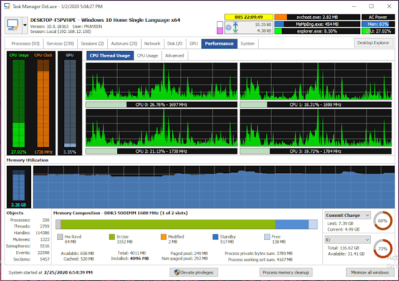Click the MsMpEng.exe: 454 MB indicator

pyautogui.click(x=317, y=24)
